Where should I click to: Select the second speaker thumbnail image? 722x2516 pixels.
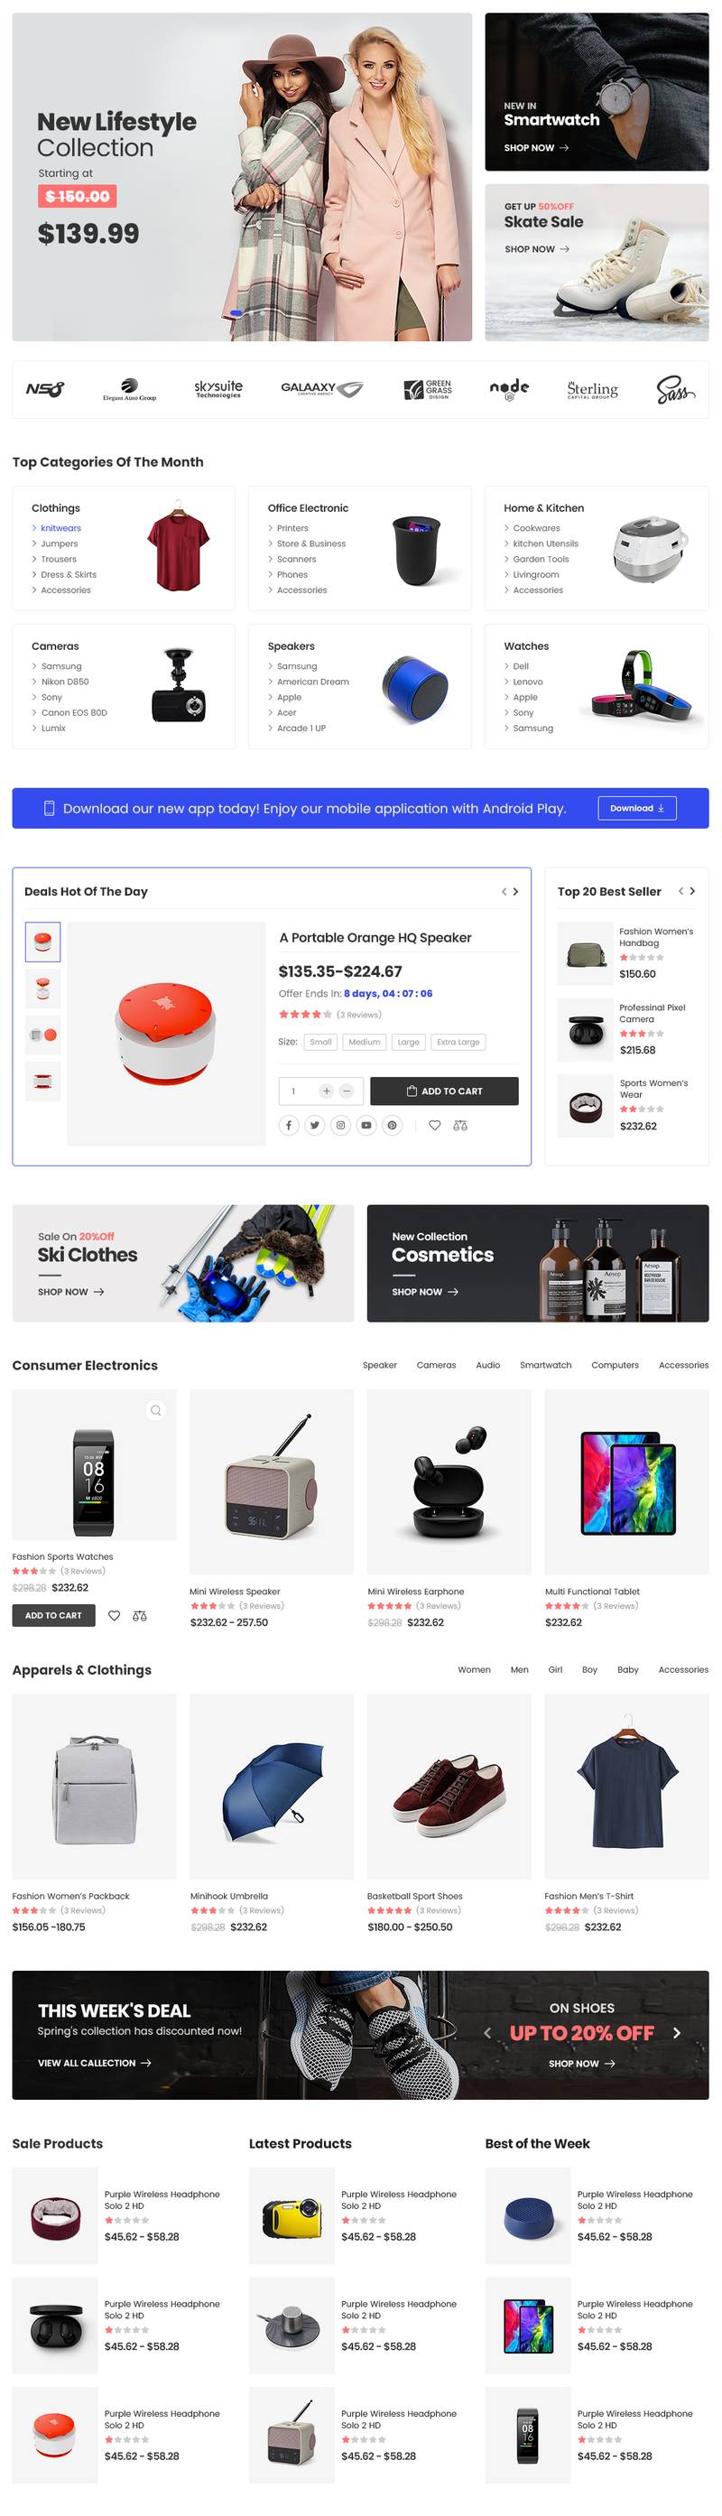pyautogui.click(x=43, y=988)
